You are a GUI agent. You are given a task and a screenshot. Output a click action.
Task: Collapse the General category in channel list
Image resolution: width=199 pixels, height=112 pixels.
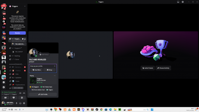(17, 64)
